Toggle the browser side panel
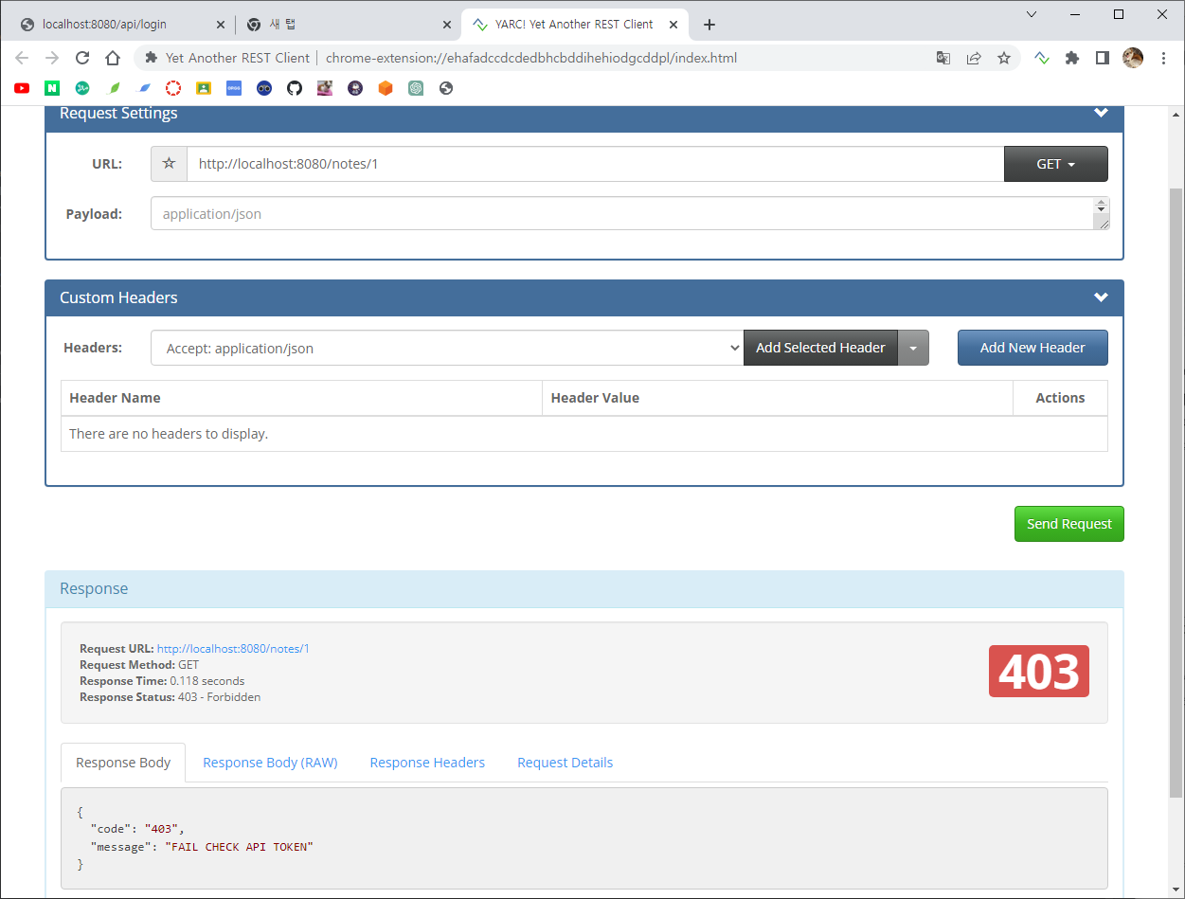This screenshot has height=899, width=1185. (x=1103, y=58)
